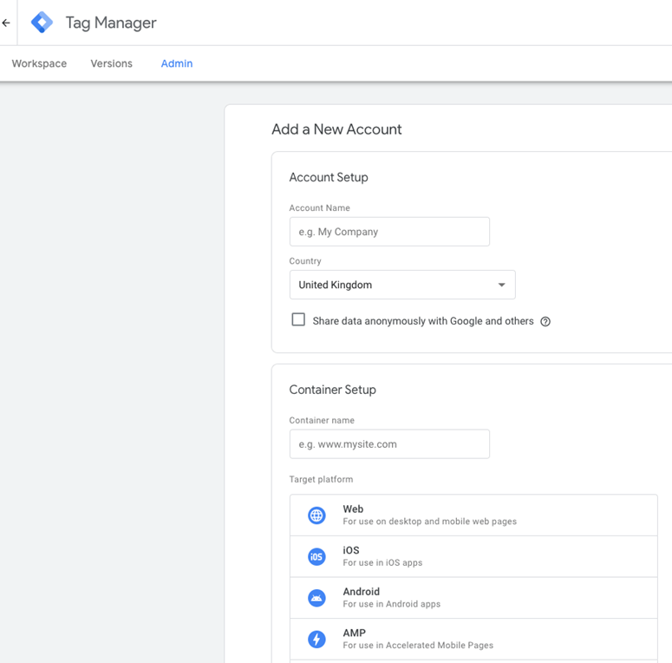The width and height of the screenshot is (672, 663).
Task: Click the help icon beside Share data
Action: tap(545, 322)
